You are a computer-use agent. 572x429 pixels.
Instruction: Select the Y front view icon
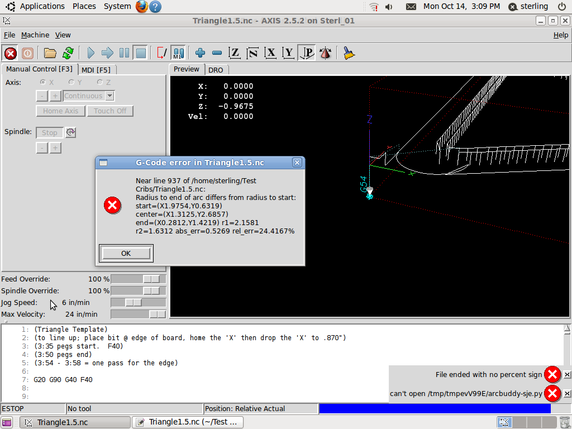[288, 53]
